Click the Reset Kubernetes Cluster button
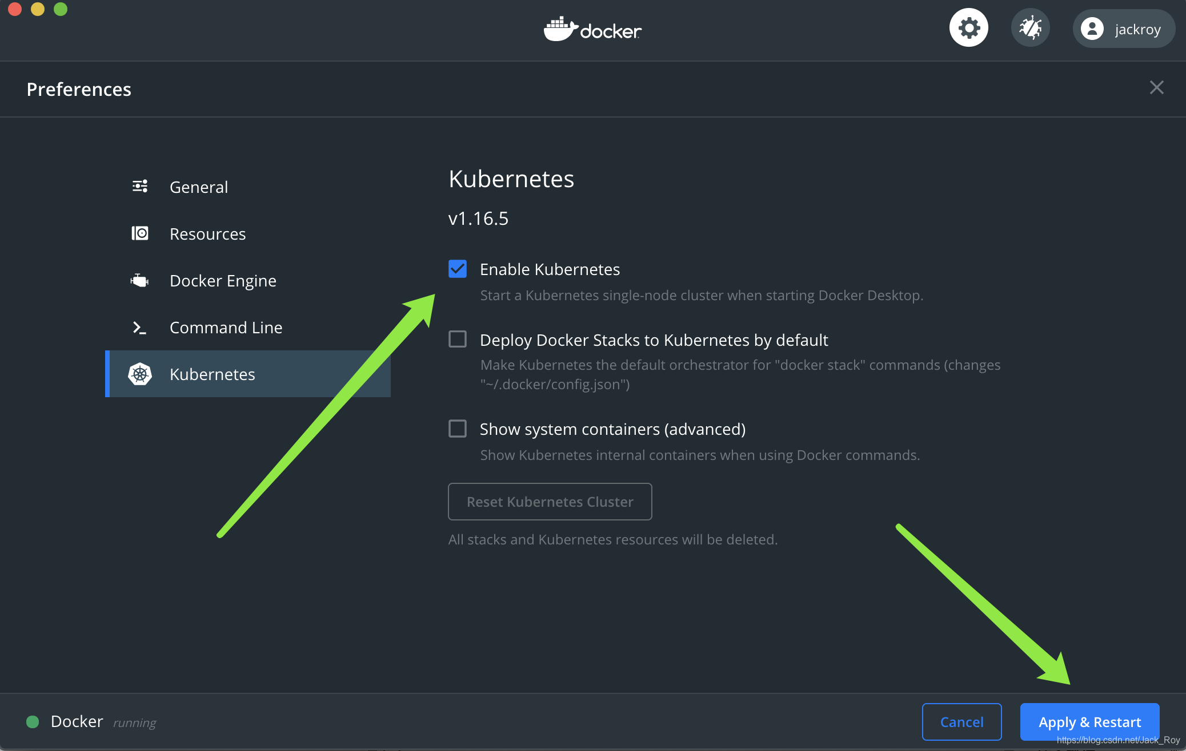The image size is (1186, 751). click(x=550, y=500)
